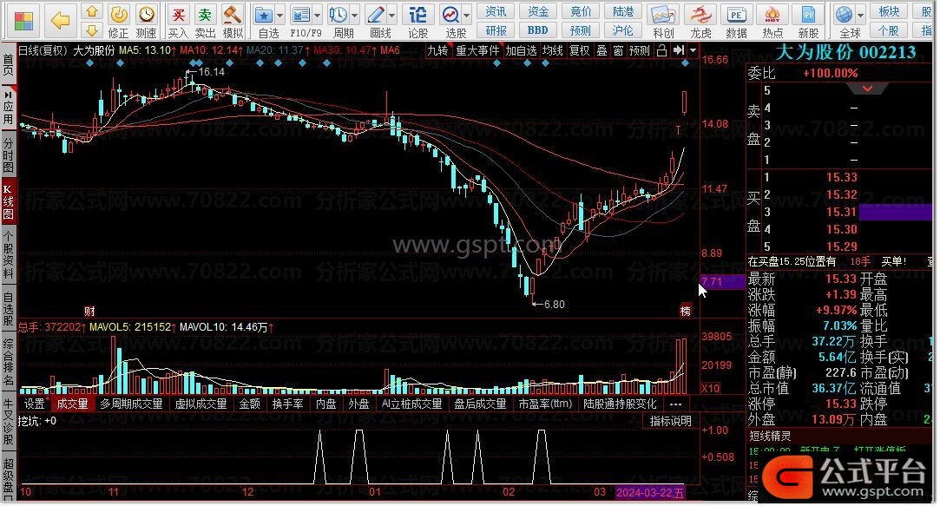The height and width of the screenshot is (506, 940).
Task: Open the 选股 stock picker icon
Action: pos(450,15)
